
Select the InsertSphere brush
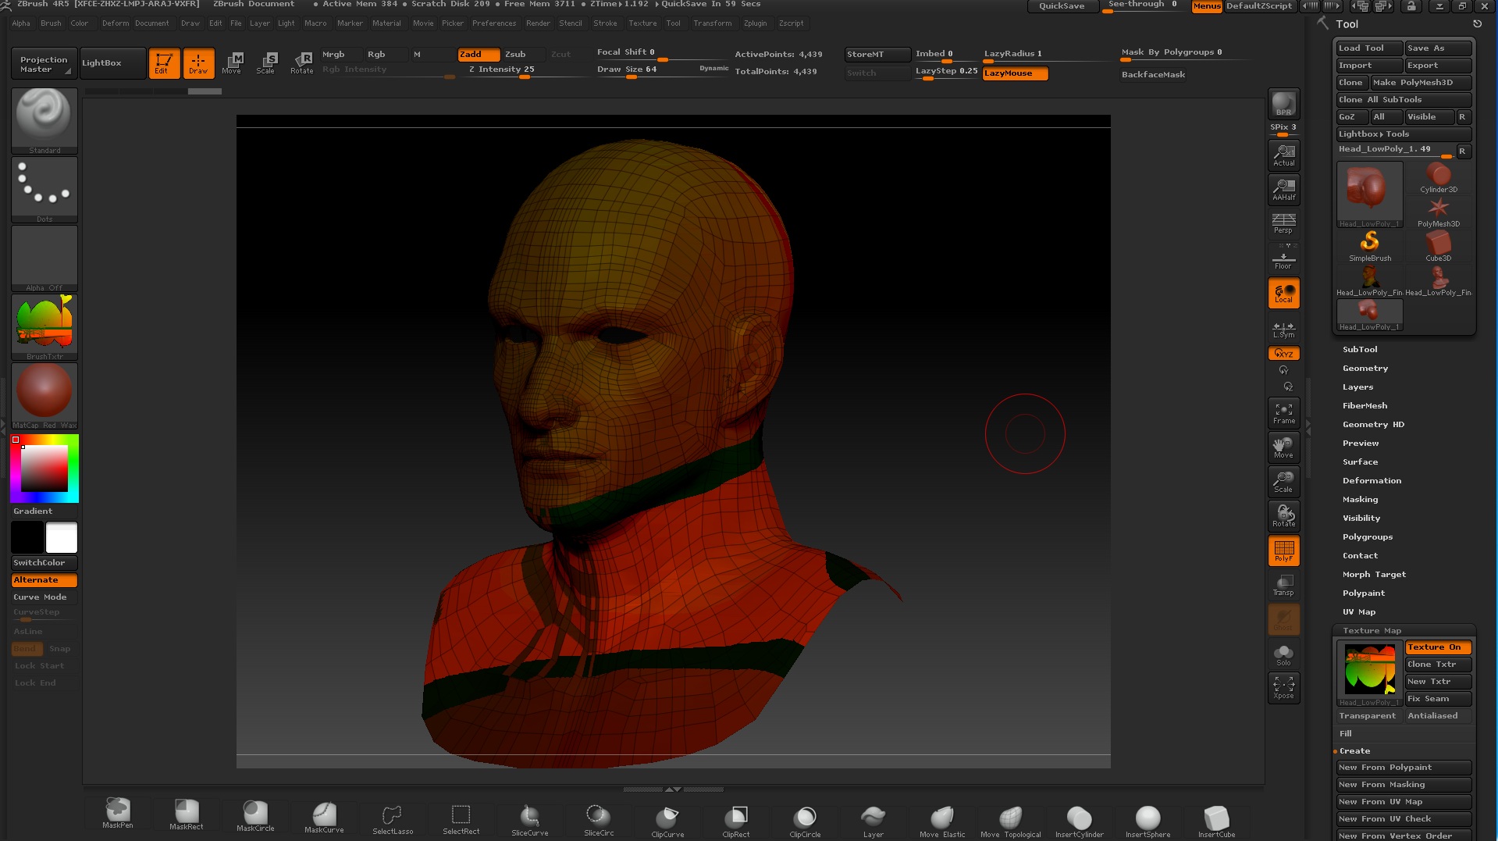click(1148, 818)
